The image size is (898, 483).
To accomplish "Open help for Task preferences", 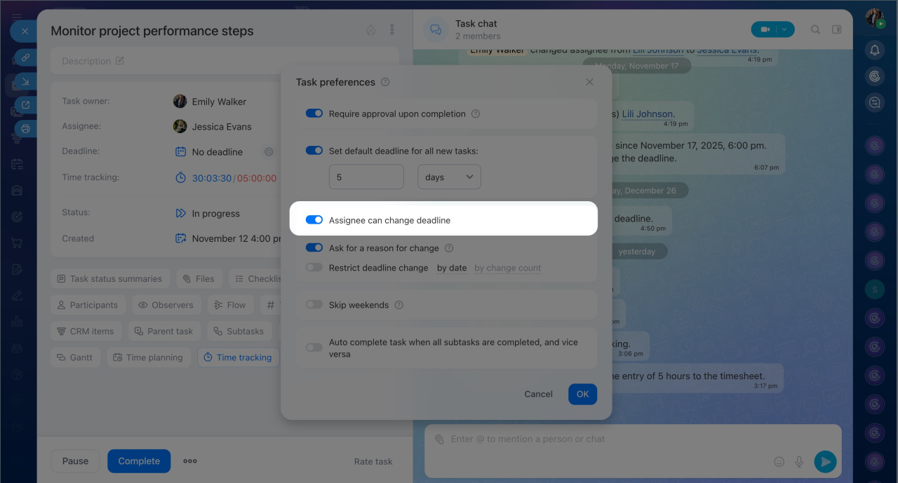I will click(385, 82).
